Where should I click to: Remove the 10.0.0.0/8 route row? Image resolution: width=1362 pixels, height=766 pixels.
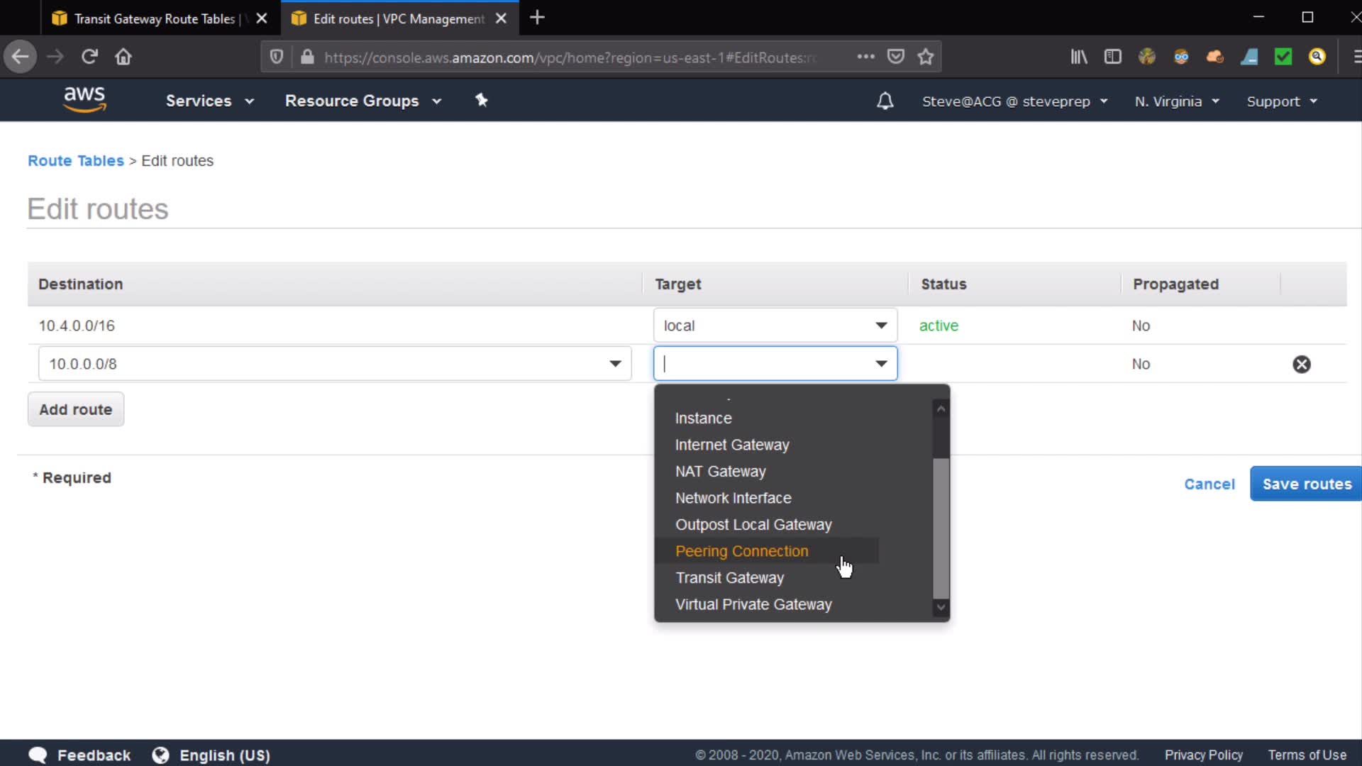coord(1301,364)
